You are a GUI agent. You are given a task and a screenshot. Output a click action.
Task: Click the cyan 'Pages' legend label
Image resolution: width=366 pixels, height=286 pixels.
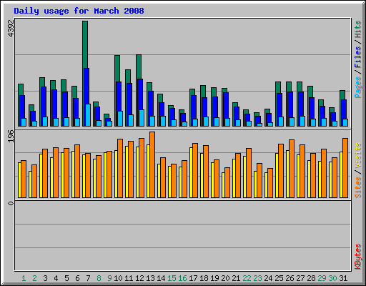(357, 87)
